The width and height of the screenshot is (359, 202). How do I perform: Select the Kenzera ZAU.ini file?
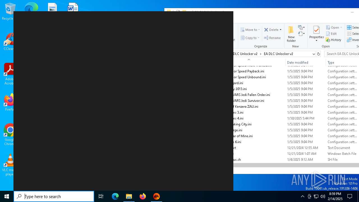(x=246, y=107)
